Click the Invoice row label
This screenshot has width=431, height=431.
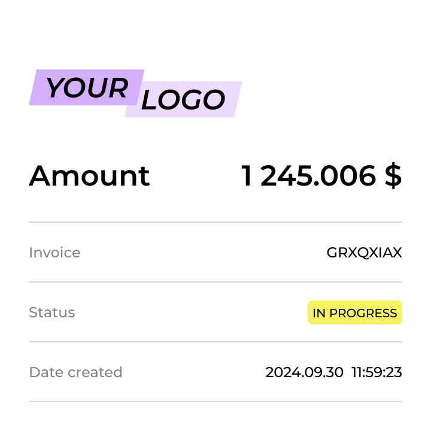click(54, 253)
